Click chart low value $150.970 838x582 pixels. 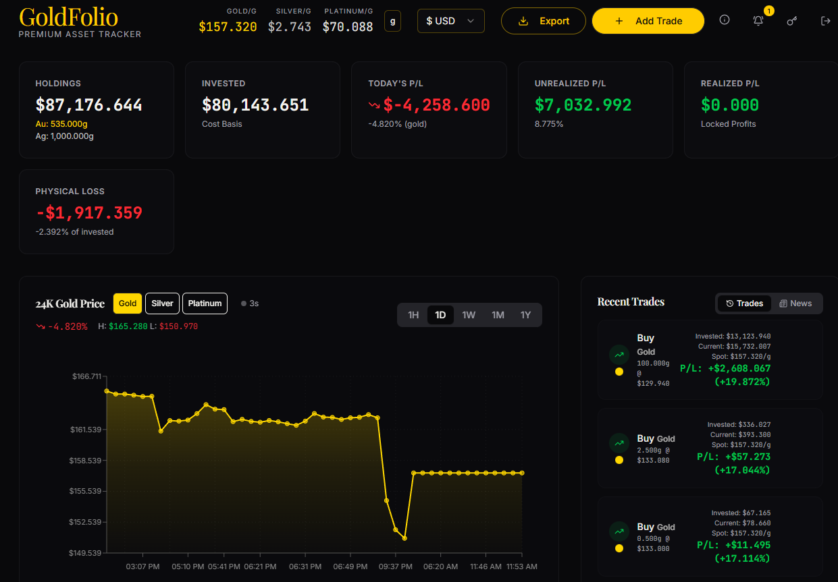click(x=178, y=326)
